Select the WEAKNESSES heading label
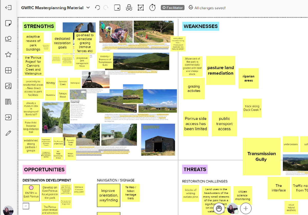Image resolution: width=308 pixels, height=215 pixels. tap(201, 26)
